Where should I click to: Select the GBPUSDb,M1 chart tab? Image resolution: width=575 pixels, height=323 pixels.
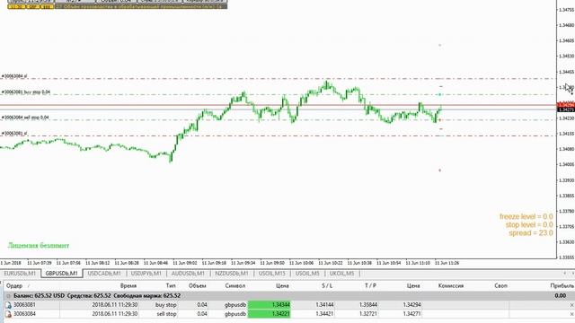[61, 274]
